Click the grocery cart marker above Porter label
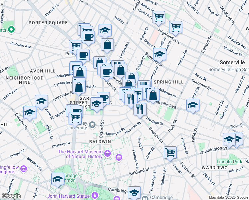The height and width of the screenshot is (200, 249). click(x=76, y=46)
